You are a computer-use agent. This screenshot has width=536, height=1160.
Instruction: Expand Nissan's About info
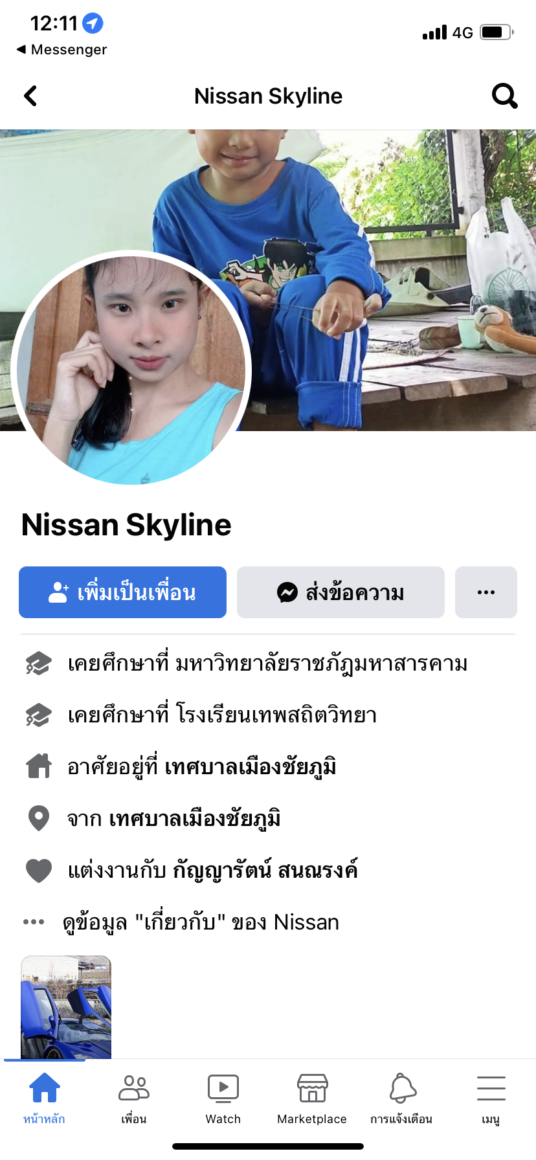pos(201,922)
